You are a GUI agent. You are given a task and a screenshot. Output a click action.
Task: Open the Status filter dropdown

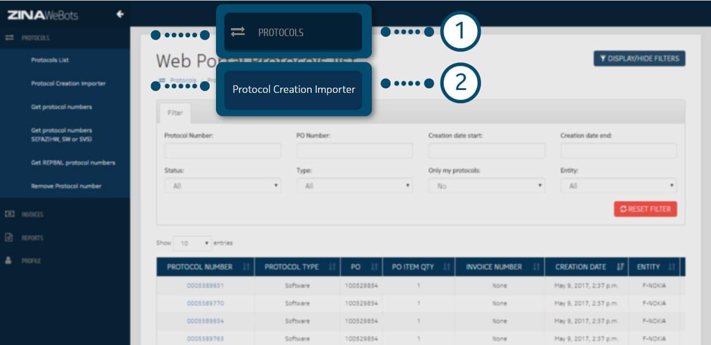pyautogui.click(x=222, y=186)
